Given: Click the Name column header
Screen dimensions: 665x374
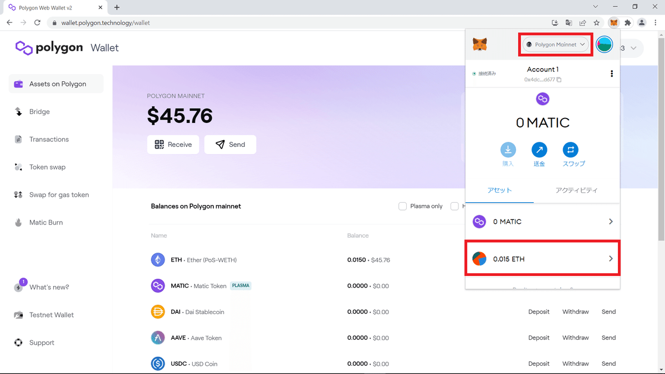Looking at the screenshot, I should [159, 235].
